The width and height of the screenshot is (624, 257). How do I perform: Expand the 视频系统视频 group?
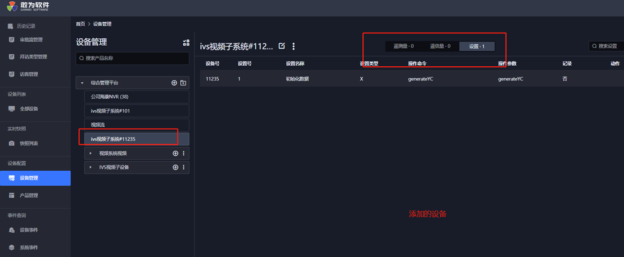coord(90,153)
